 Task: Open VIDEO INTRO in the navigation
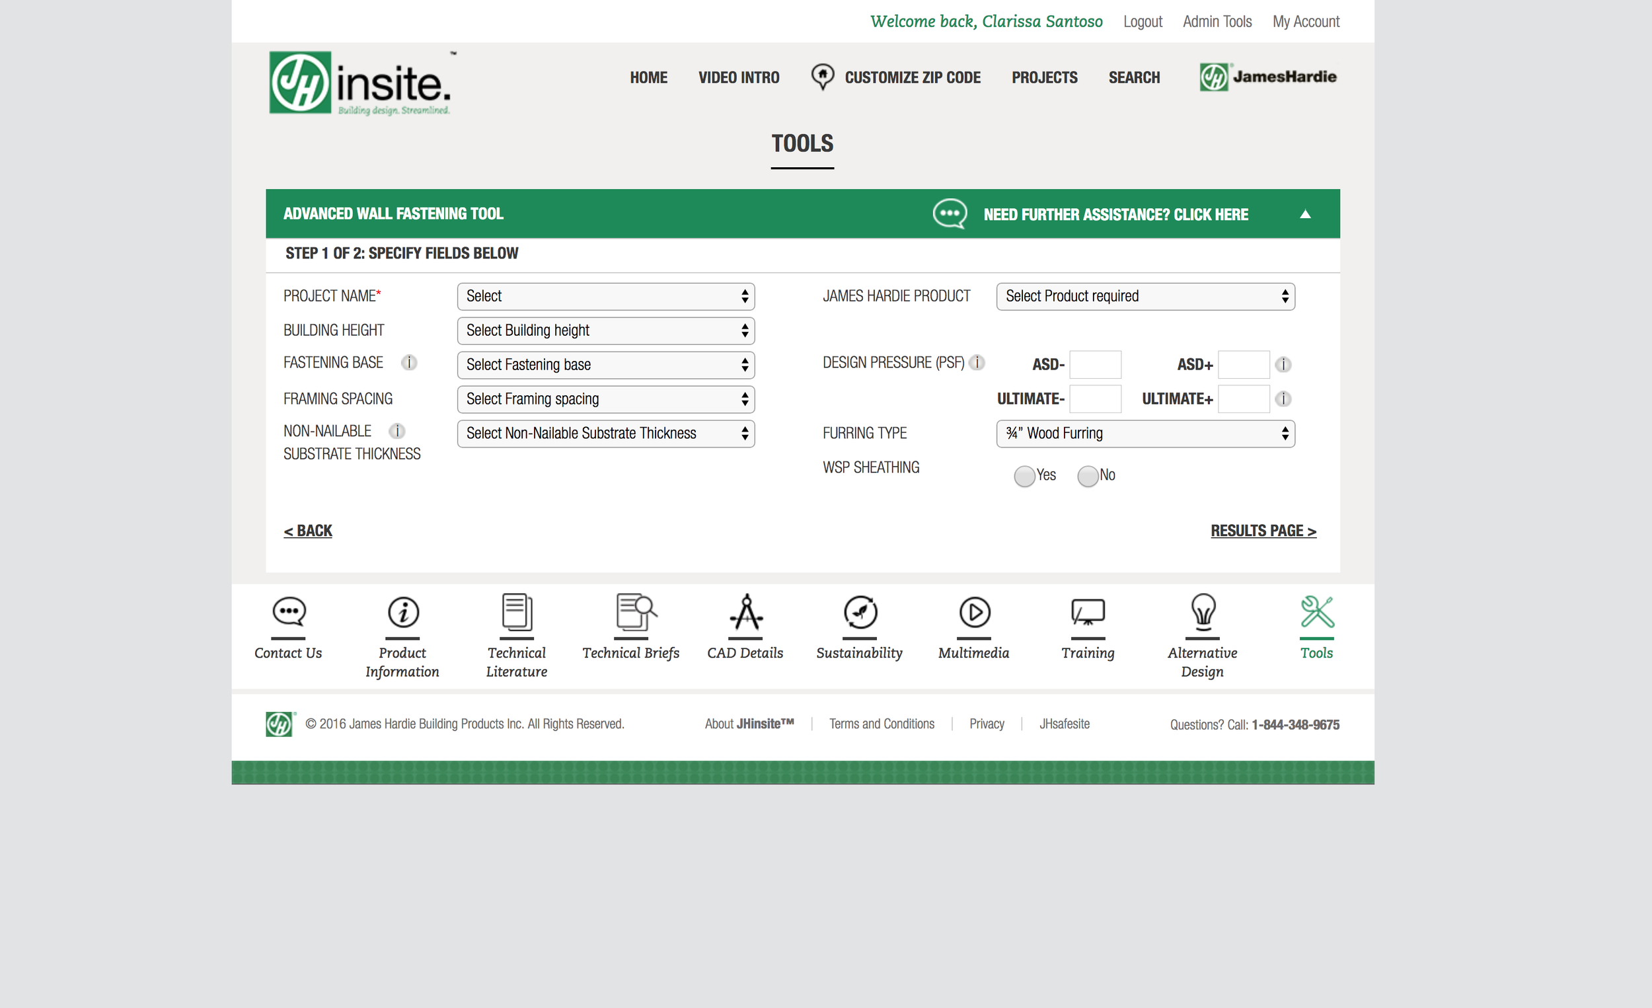pos(739,77)
